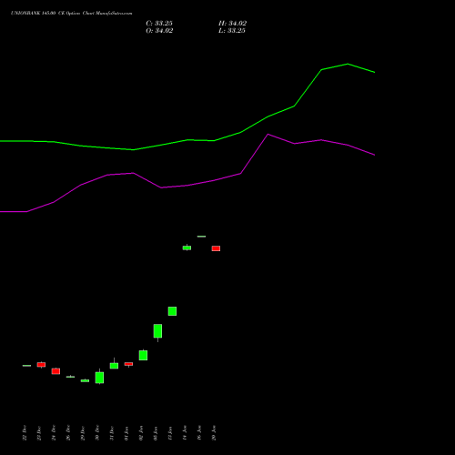455x455 pixels.
Task: Select the open value O: 34.02
Action: click(159, 31)
